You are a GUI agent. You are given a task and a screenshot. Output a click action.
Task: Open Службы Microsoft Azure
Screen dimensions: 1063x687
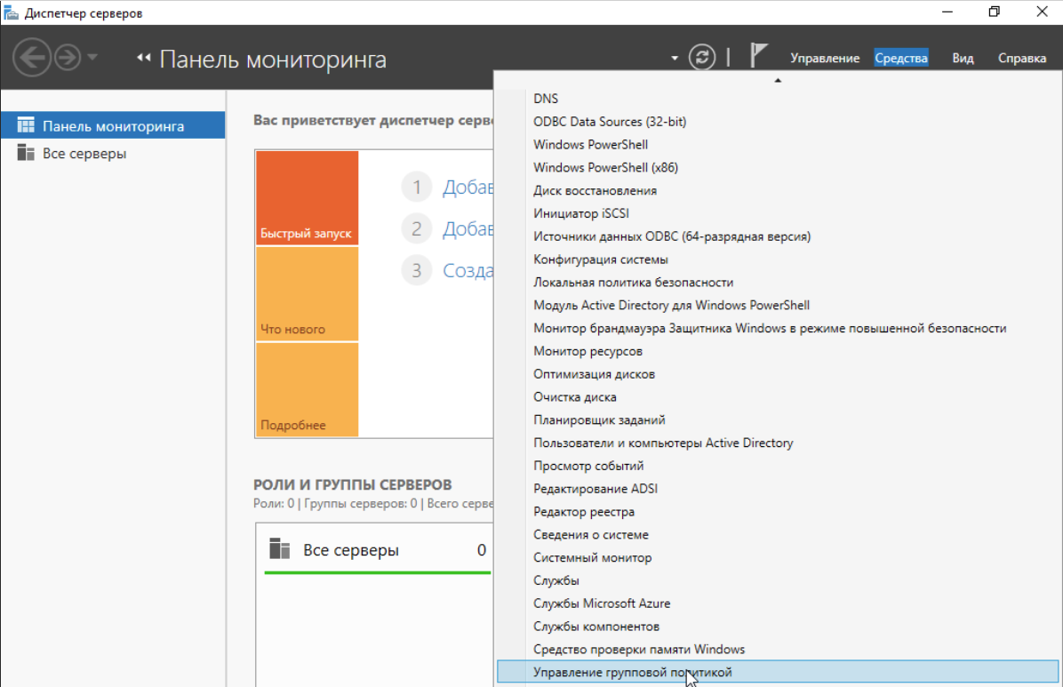point(778,603)
